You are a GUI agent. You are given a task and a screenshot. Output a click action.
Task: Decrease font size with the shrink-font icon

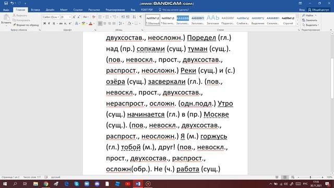[x=79, y=17]
